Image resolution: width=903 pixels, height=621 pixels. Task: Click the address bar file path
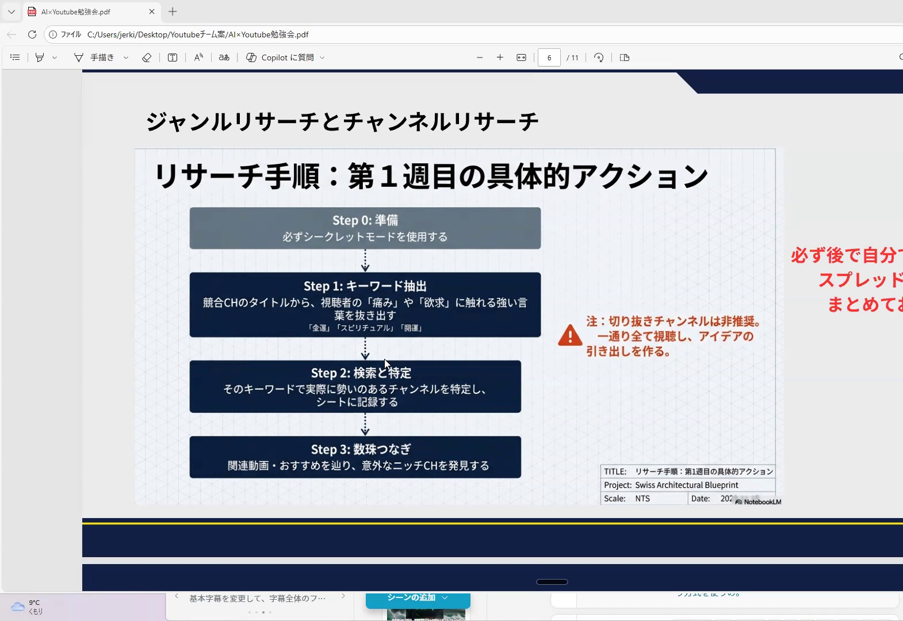click(x=198, y=34)
